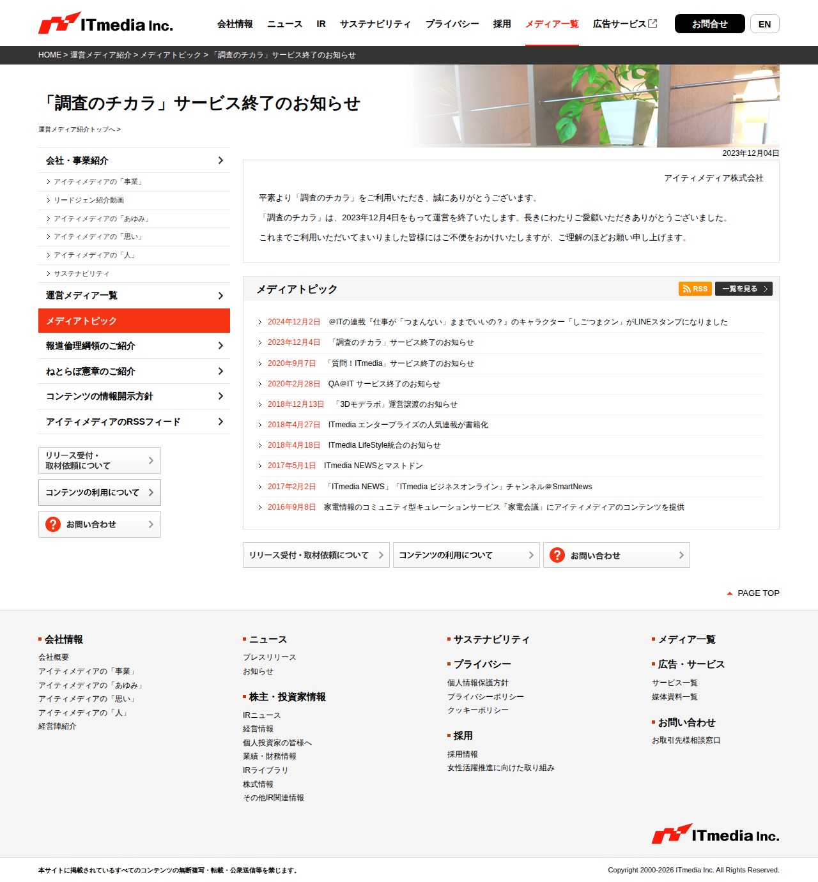This screenshot has height=882, width=818.
Task: Open IR in the top navigation
Action: (x=321, y=24)
